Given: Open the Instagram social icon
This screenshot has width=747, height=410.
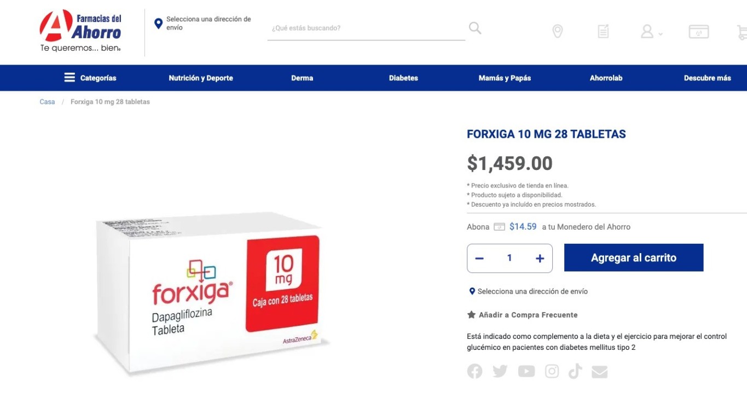Looking at the screenshot, I should click(552, 372).
